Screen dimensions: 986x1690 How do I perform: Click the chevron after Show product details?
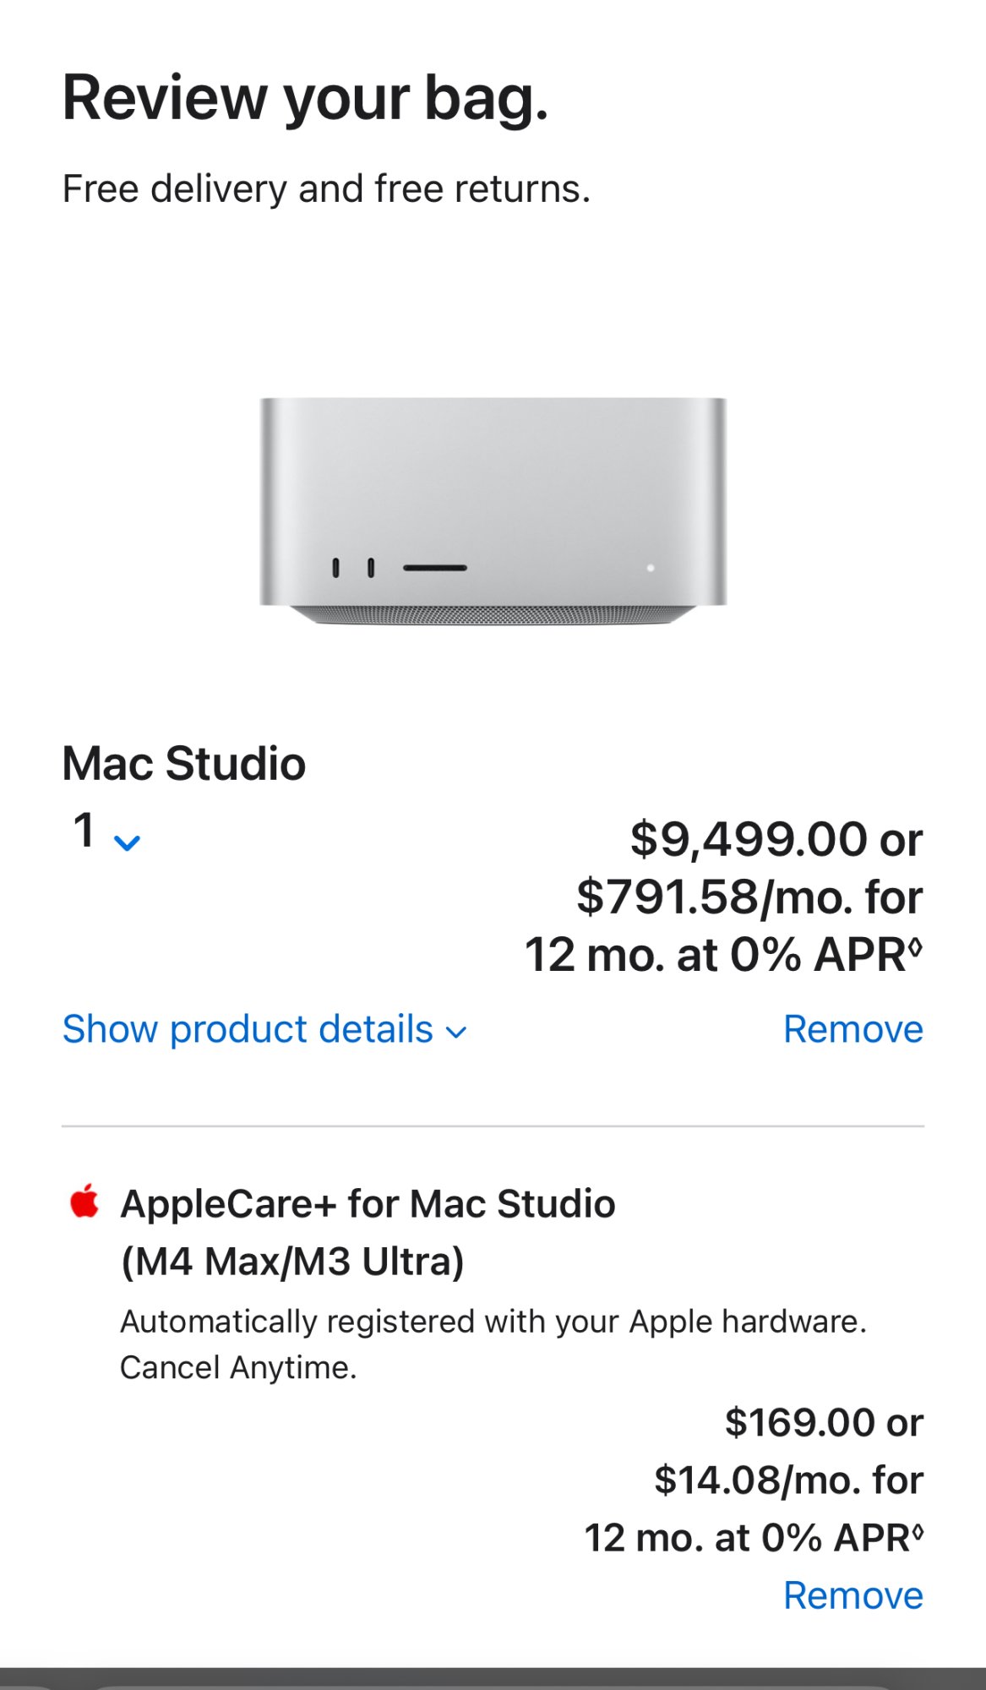(x=456, y=1032)
